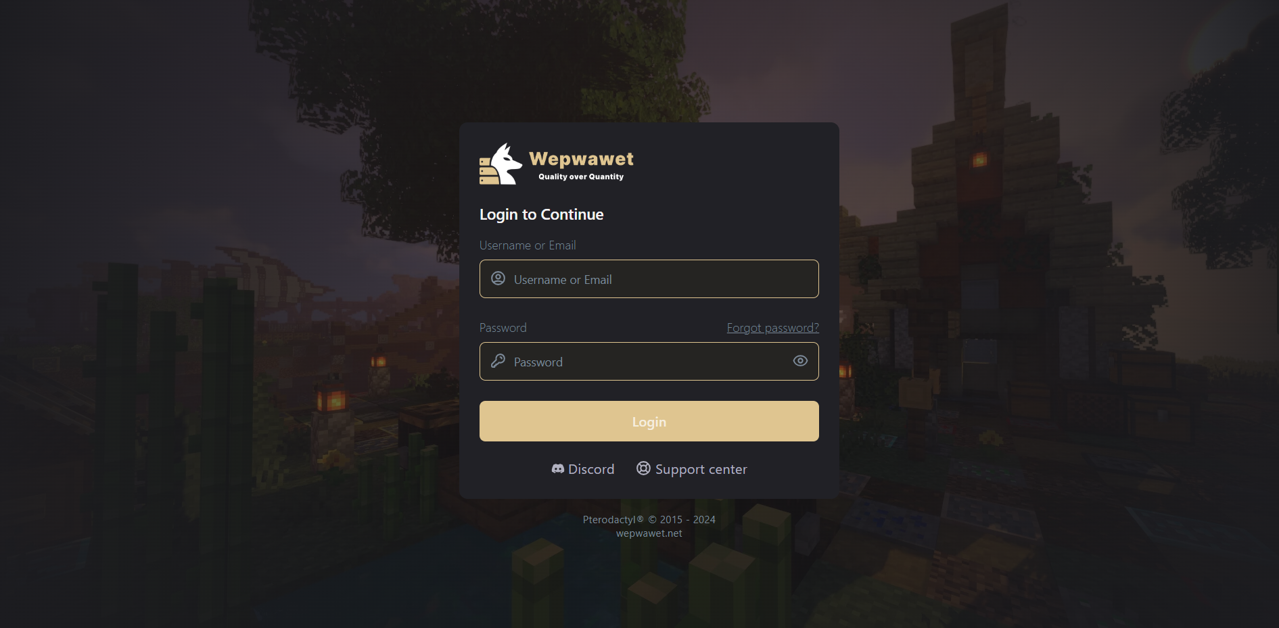This screenshot has width=1279, height=628.
Task: Click the Discord logo icon
Action: coord(558,468)
